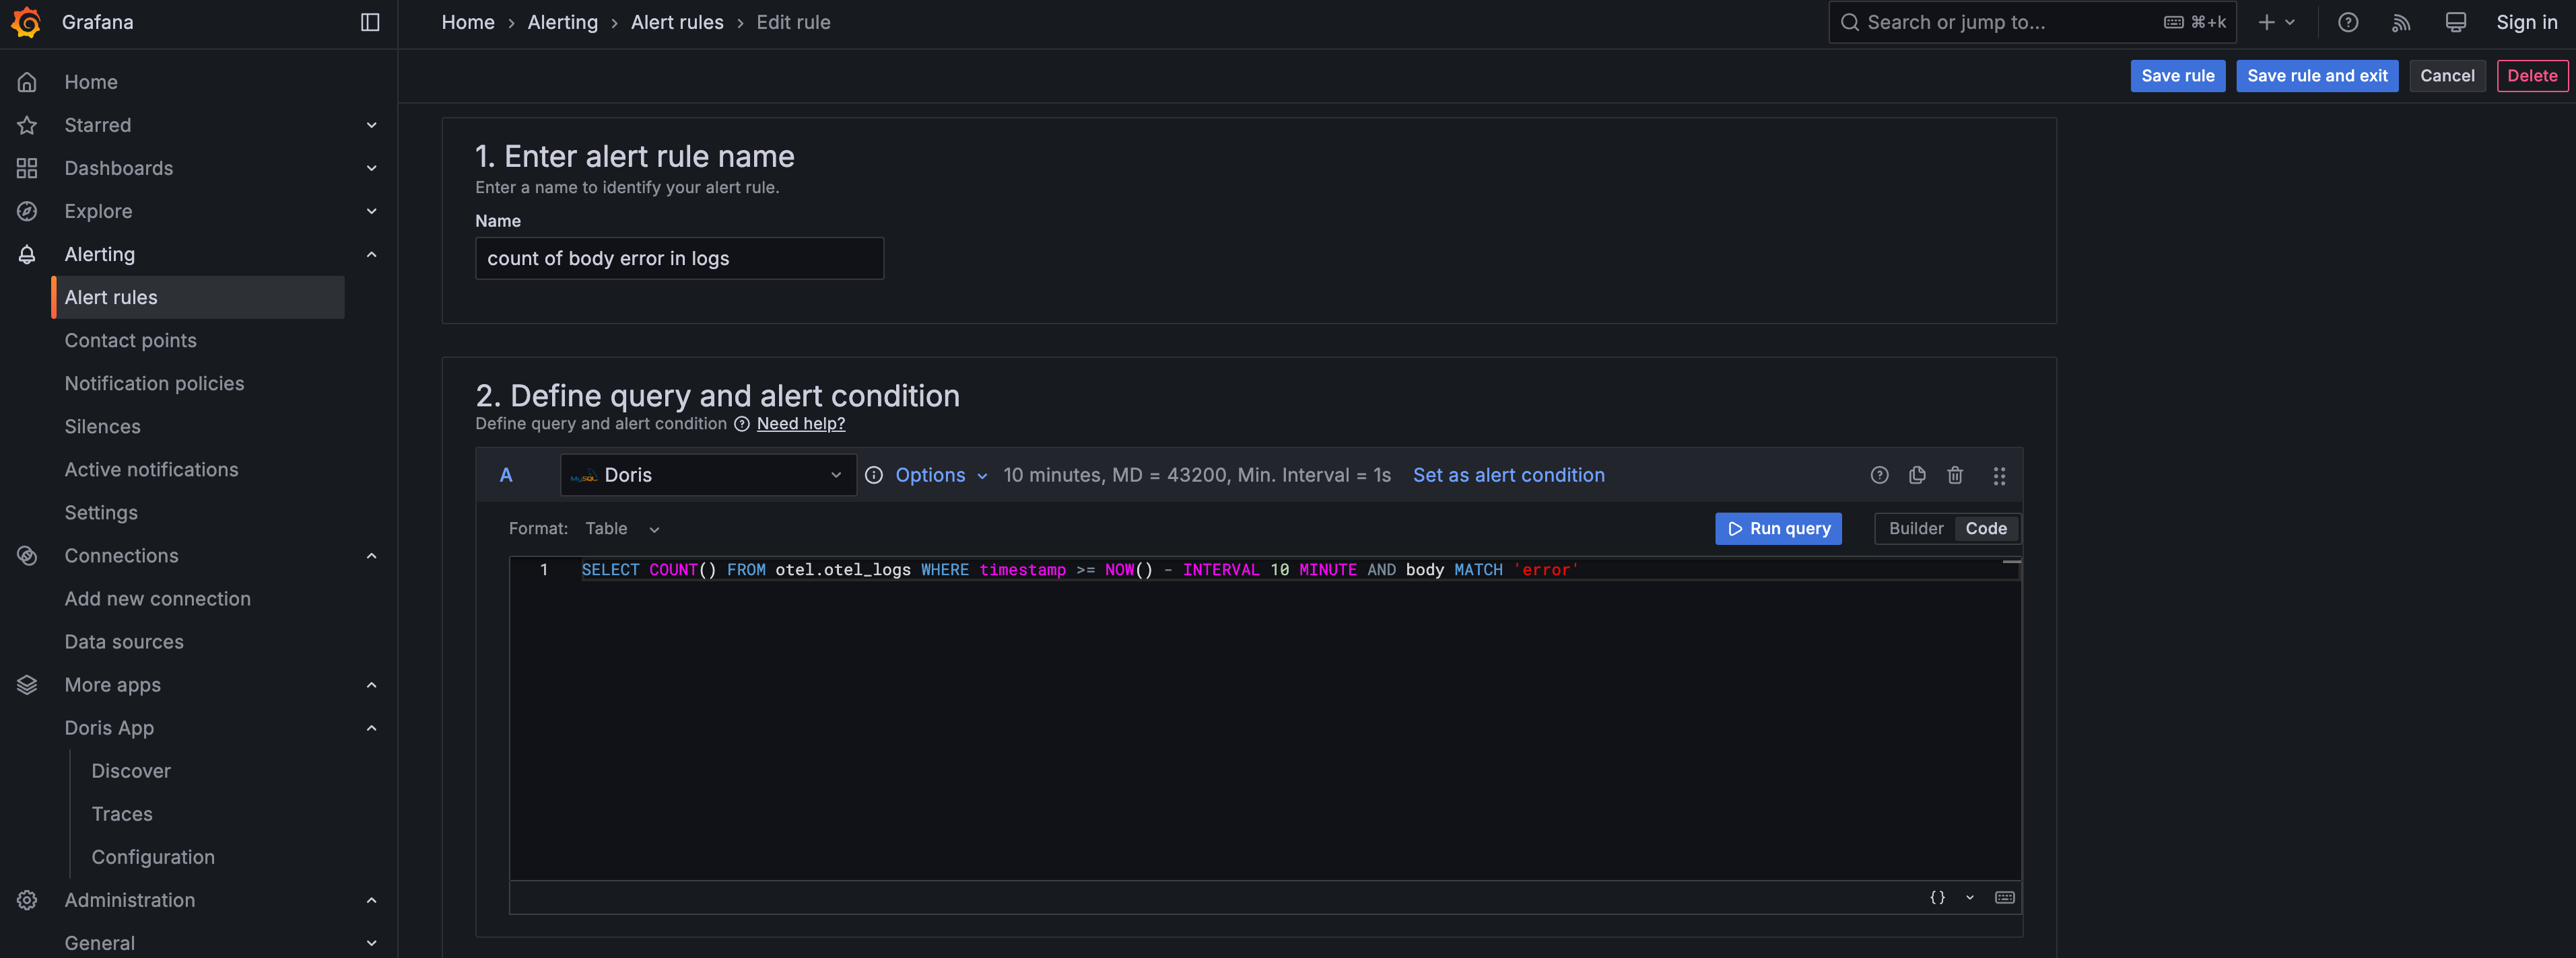Click the Home house icon in sidebar
The image size is (2576, 958).
[x=27, y=82]
